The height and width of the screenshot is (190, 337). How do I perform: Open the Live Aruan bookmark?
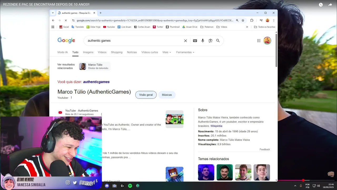pos(124,27)
